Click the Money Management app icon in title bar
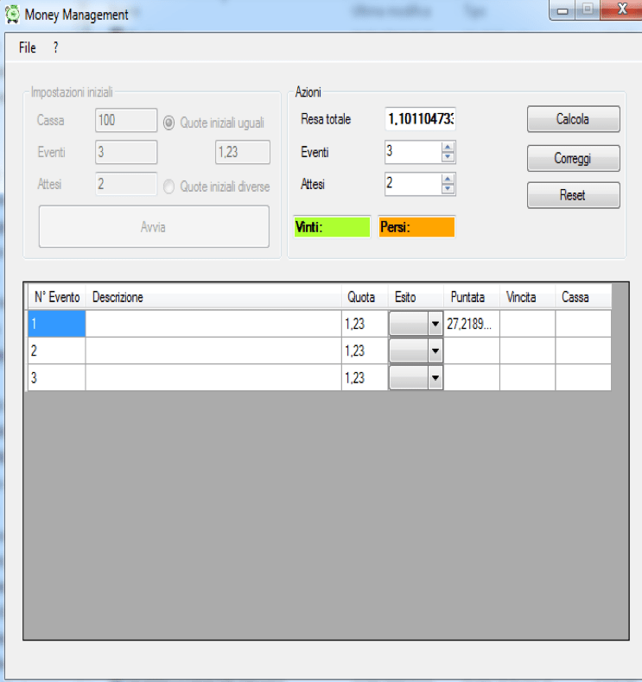Viewport: 642px width, 682px height. 13,15
